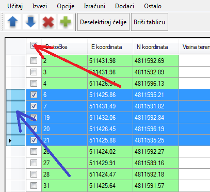
Task: Check the checkbox for point 4
Action: tap(34, 84)
